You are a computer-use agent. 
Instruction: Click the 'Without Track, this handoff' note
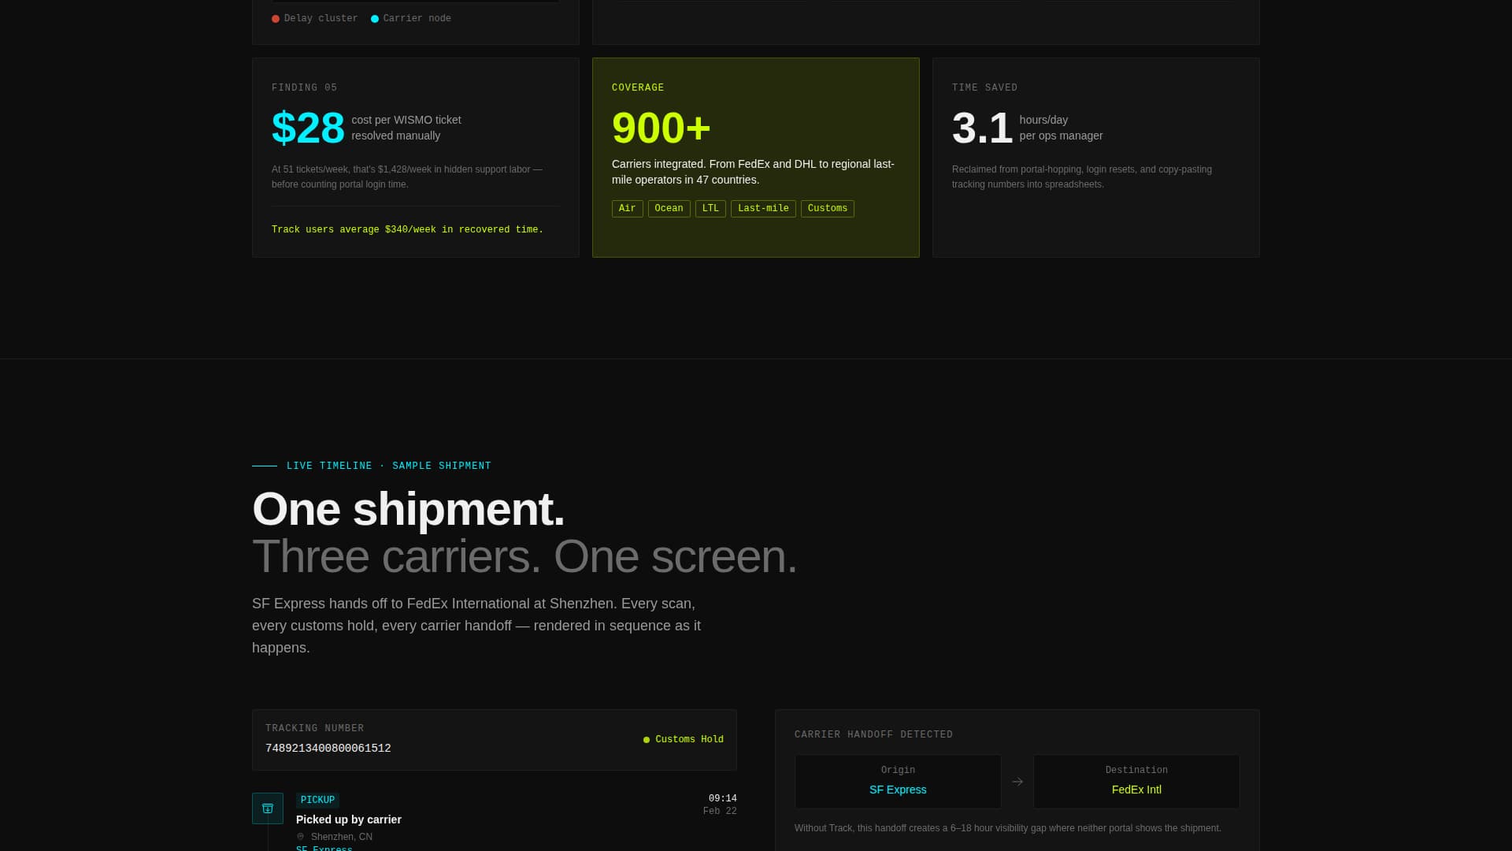(1008, 828)
